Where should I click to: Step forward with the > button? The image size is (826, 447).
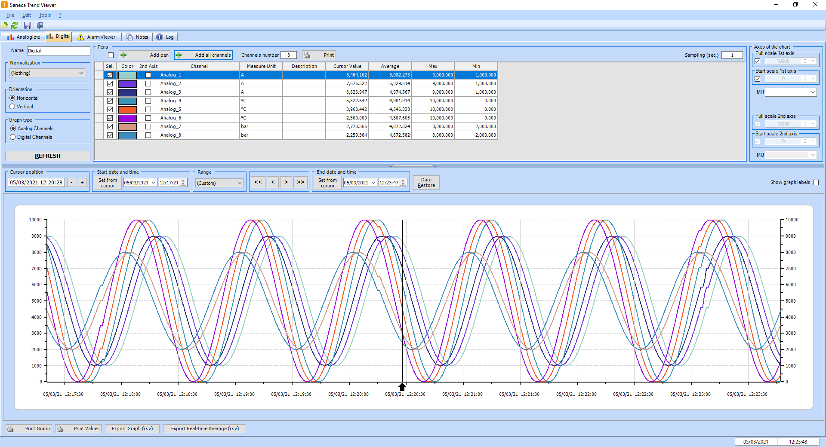tap(286, 182)
